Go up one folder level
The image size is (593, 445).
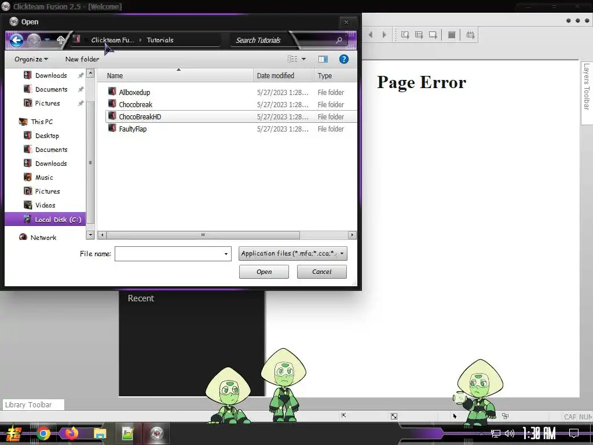[60, 40]
